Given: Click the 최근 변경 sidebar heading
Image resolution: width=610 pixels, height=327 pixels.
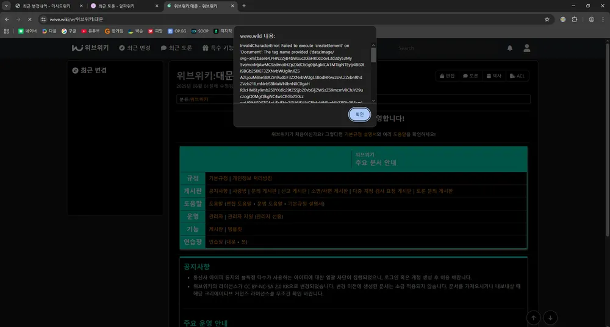Looking at the screenshot, I should click(90, 70).
